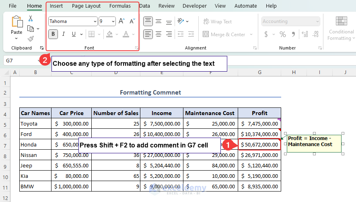Image resolution: width=356 pixels, height=202 pixels.
Task: Switch to the Formulas tab
Action: (120, 6)
